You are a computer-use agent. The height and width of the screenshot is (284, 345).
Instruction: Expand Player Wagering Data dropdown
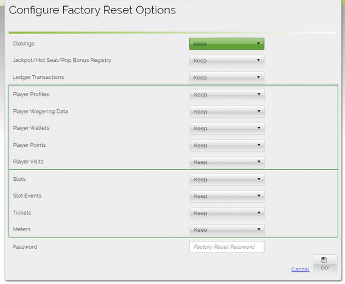[227, 112]
